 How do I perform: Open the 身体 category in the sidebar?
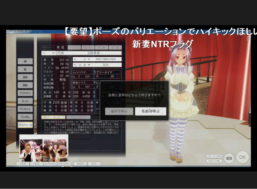coord(25,77)
